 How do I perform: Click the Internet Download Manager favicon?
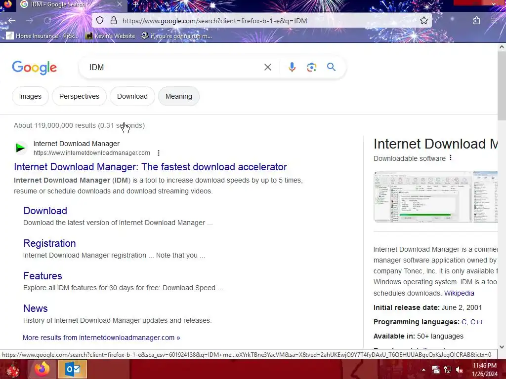click(x=21, y=148)
